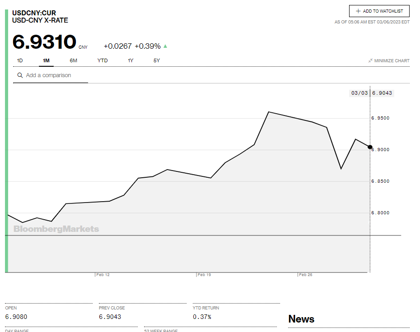This screenshot has height=332, width=420.
Task: Click the plus icon in the watchlist button
Action: [x=358, y=11]
